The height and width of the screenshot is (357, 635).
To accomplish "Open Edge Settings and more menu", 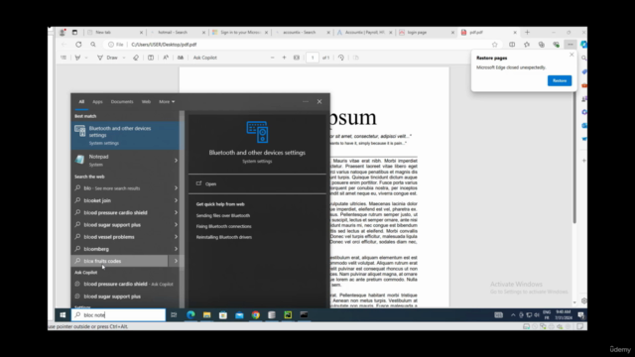I will pos(571,45).
